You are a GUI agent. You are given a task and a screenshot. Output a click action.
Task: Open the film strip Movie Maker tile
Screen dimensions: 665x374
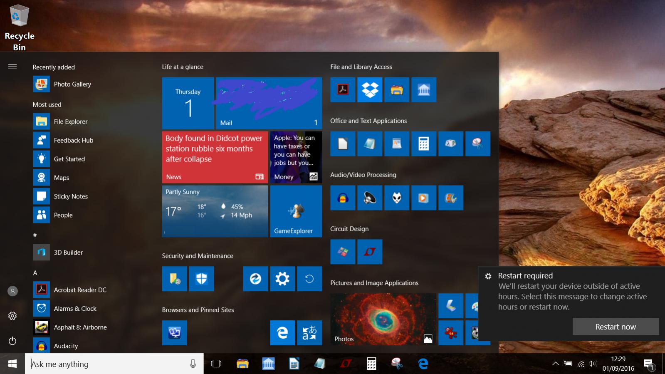coord(451,198)
